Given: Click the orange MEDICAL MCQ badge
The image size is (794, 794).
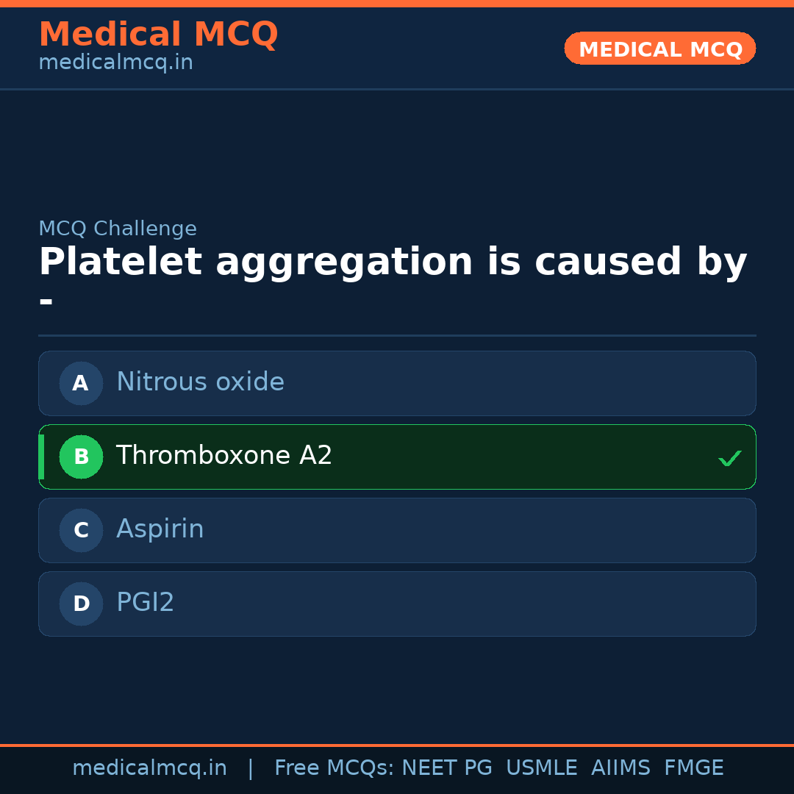Looking at the screenshot, I should [x=659, y=49].
